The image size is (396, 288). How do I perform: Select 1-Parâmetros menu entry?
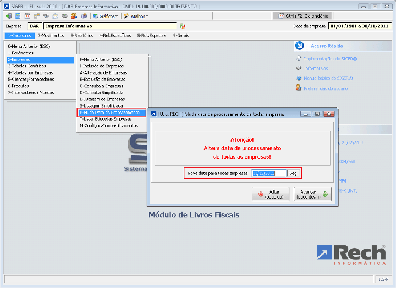[x=40, y=53]
